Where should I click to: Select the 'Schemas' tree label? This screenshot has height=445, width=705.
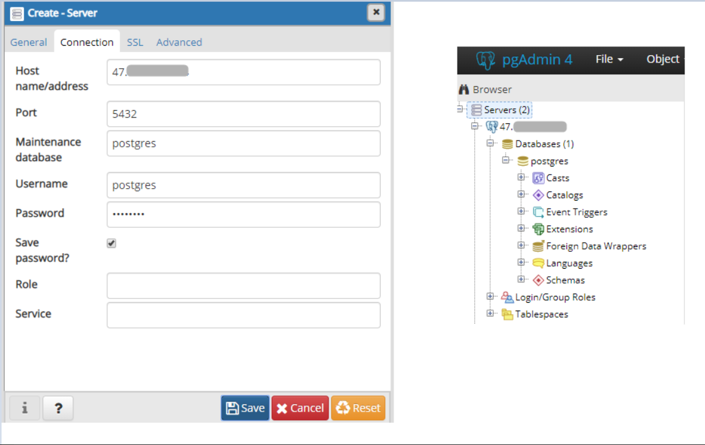565,280
